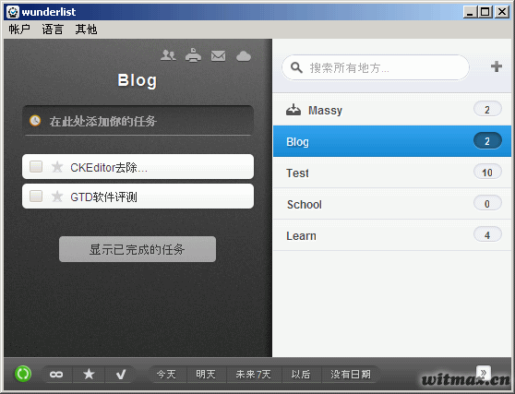The width and height of the screenshot is (515, 394).
Task: Check the GTD软件评测 task checkbox
Action: point(36,196)
